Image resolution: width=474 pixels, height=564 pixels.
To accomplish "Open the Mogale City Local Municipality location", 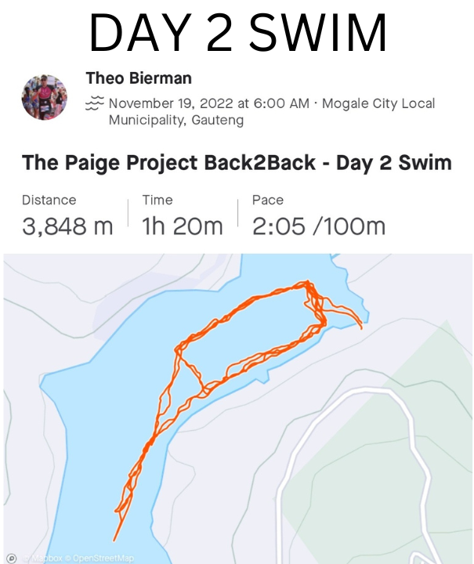I will click(x=272, y=111).
